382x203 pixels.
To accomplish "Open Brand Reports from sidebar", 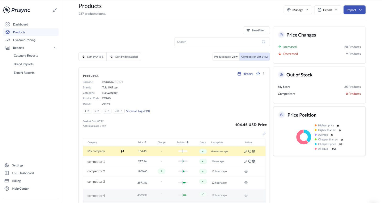I will pyautogui.click(x=23, y=64).
